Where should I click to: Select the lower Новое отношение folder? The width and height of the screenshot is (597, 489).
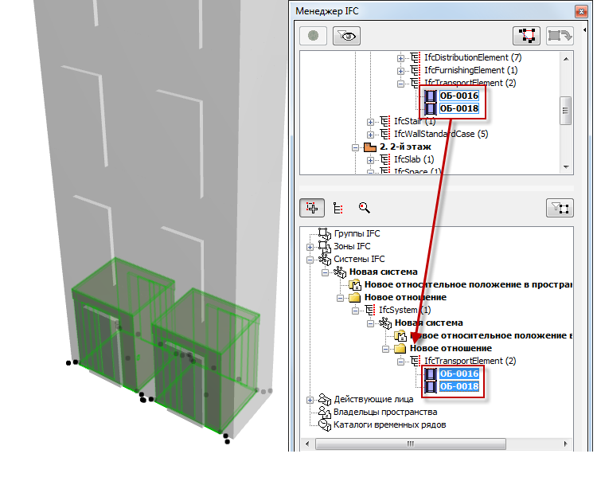451,348
